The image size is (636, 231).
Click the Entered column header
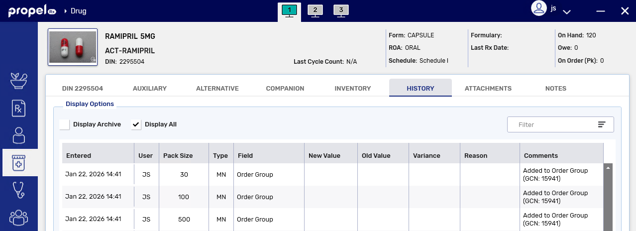tap(79, 155)
